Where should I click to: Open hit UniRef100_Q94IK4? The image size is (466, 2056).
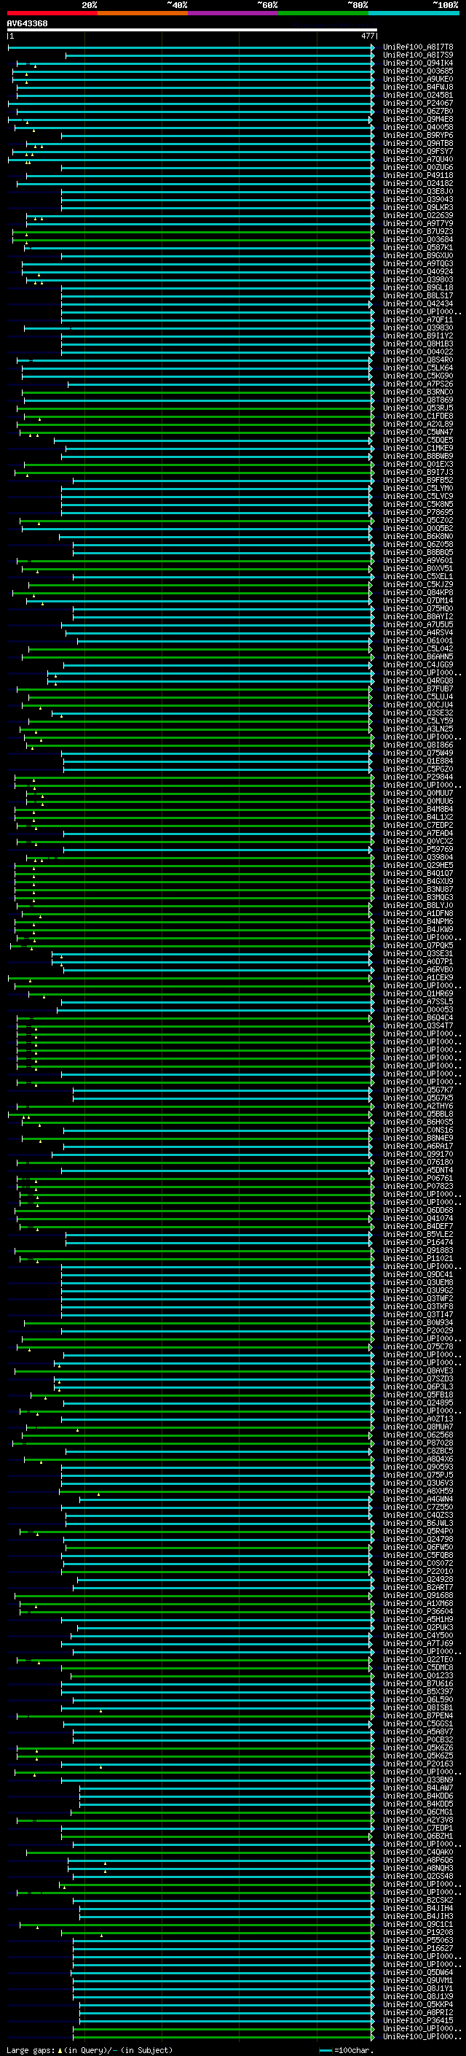(418, 63)
